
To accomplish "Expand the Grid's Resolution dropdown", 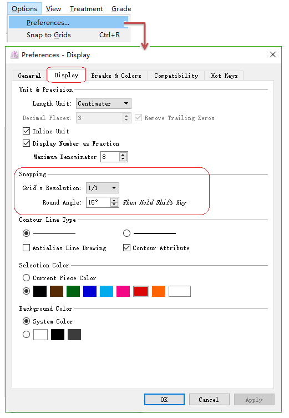I will tap(103, 188).
